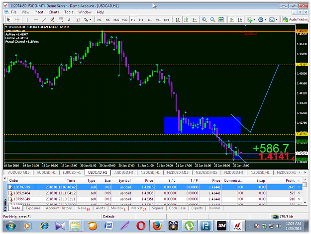Close order 186797979 with its X
Image resolution: width=311 pixels, height=234 pixels.
click(299, 187)
